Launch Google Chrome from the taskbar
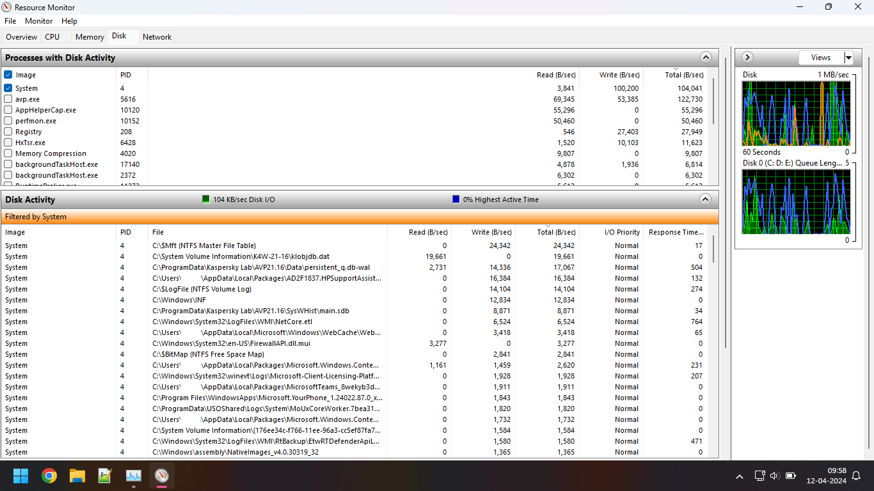This screenshot has height=491, width=874. tap(49, 476)
